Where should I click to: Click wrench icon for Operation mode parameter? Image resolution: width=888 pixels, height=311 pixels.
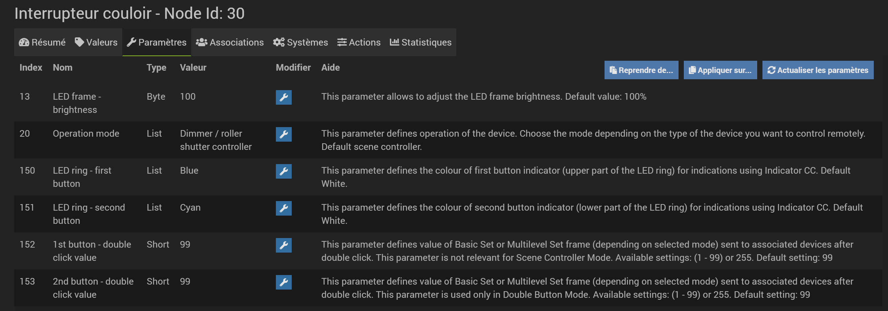[x=283, y=134]
